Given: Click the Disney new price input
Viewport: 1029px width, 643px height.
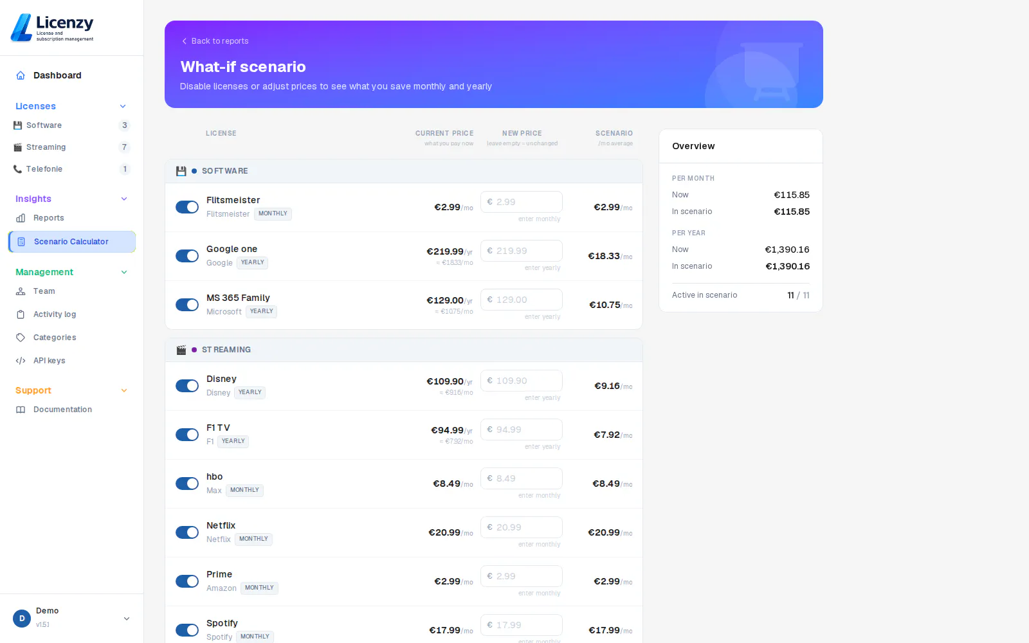Looking at the screenshot, I should point(522,381).
